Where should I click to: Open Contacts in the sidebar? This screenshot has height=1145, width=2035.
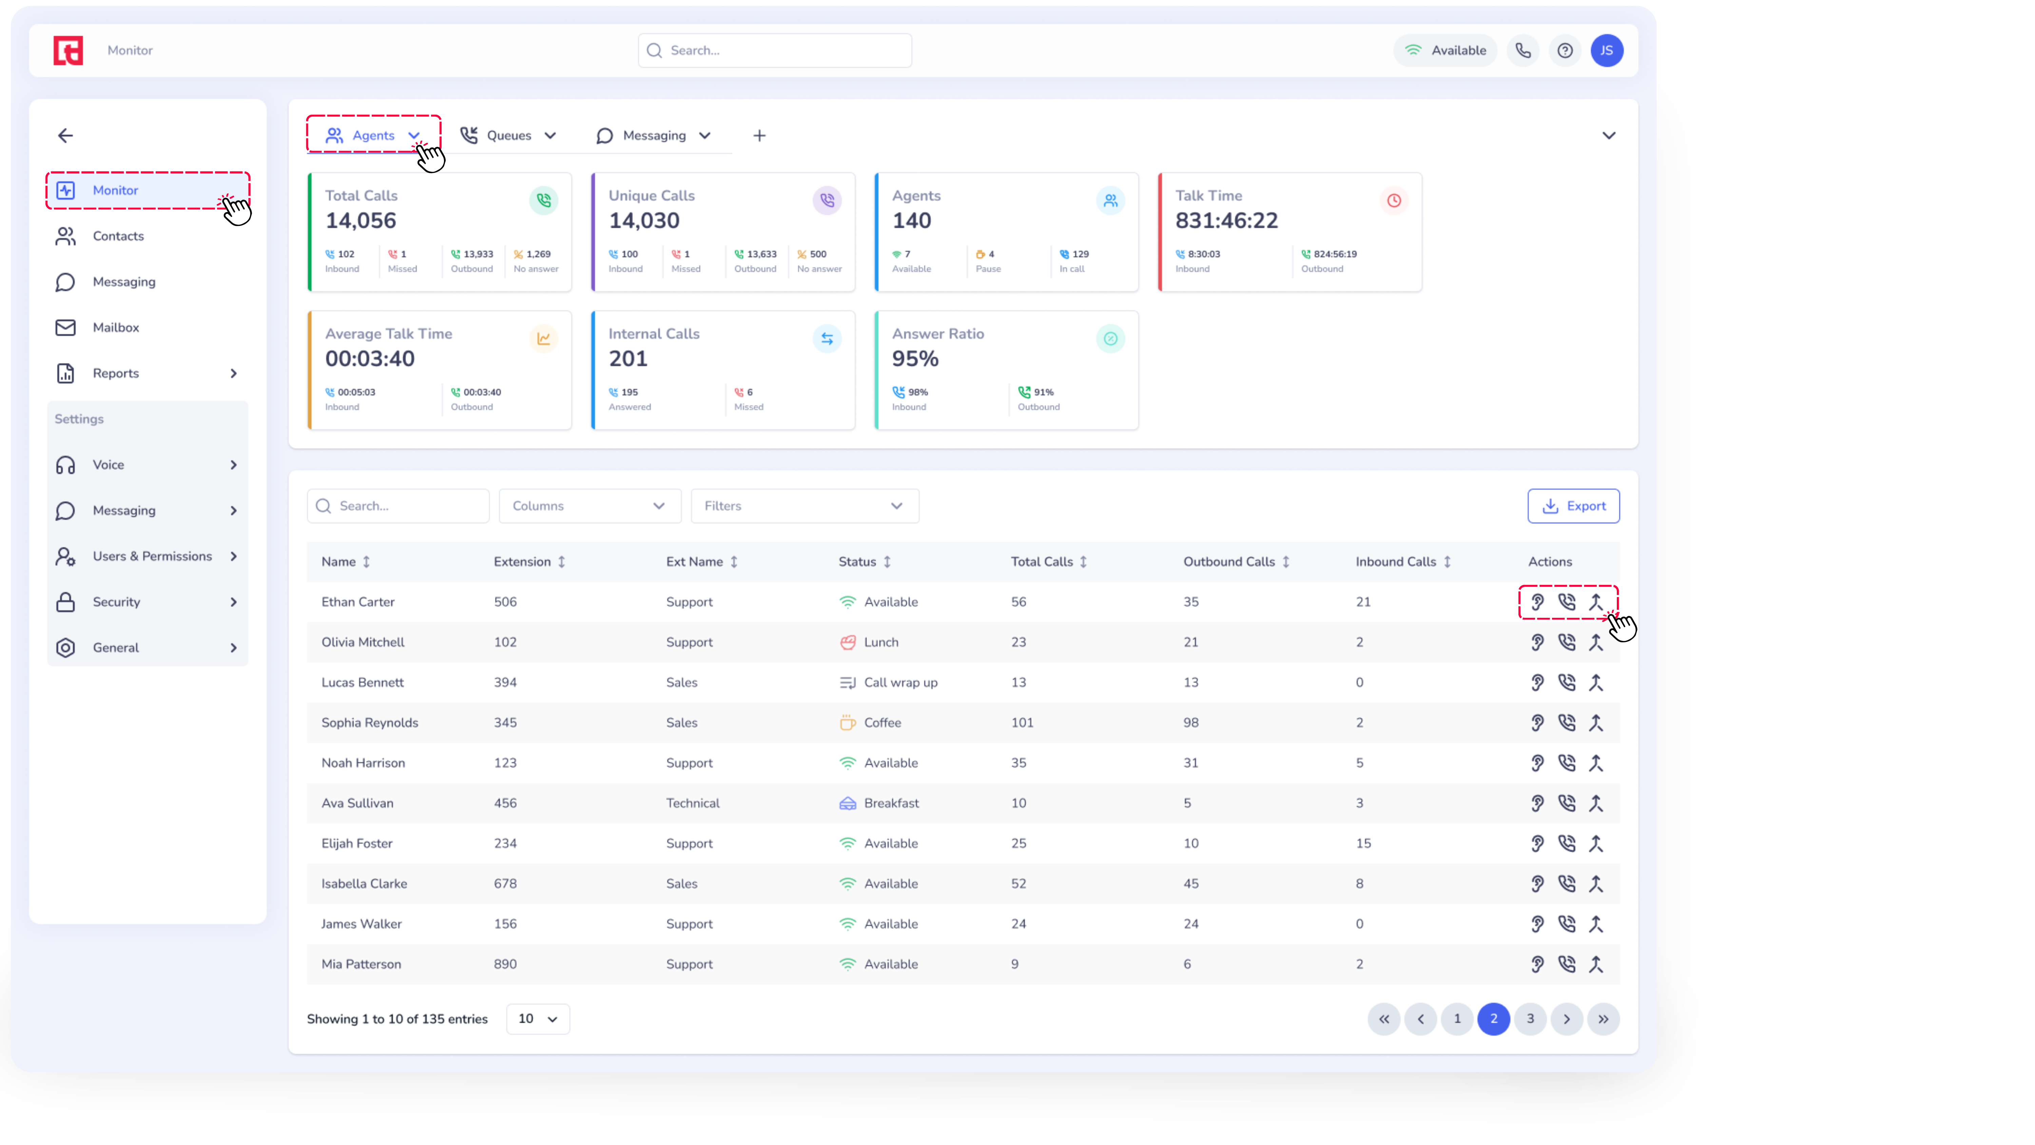[118, 236]
